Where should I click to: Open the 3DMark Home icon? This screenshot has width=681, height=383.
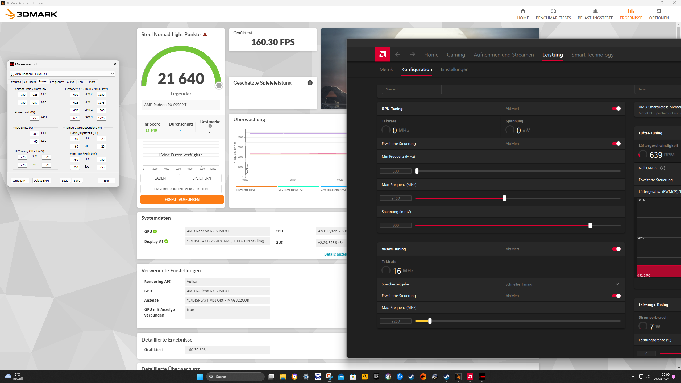coord(523,11)
